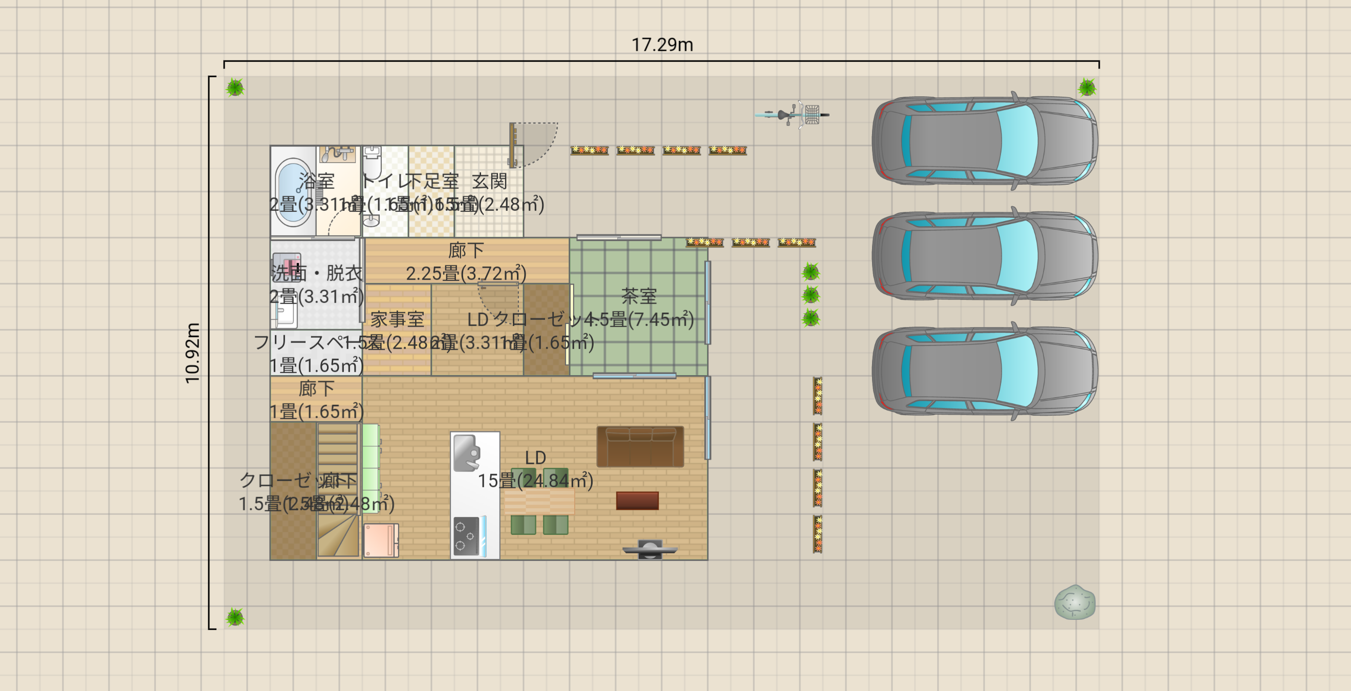Click the television on the LD wall
This screenshot has width=1351, height=691.
(x=650, y=549)
